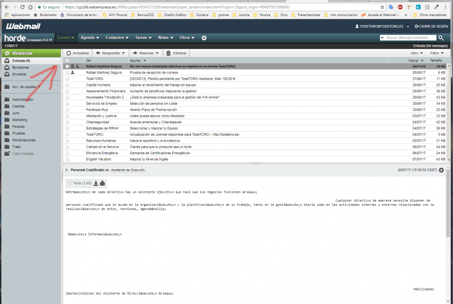Viewport: 453px width, 304px height.
Task: Expand the Reenviar dropdown arrow
Action: pyautogui.click(x=157, y=53)
